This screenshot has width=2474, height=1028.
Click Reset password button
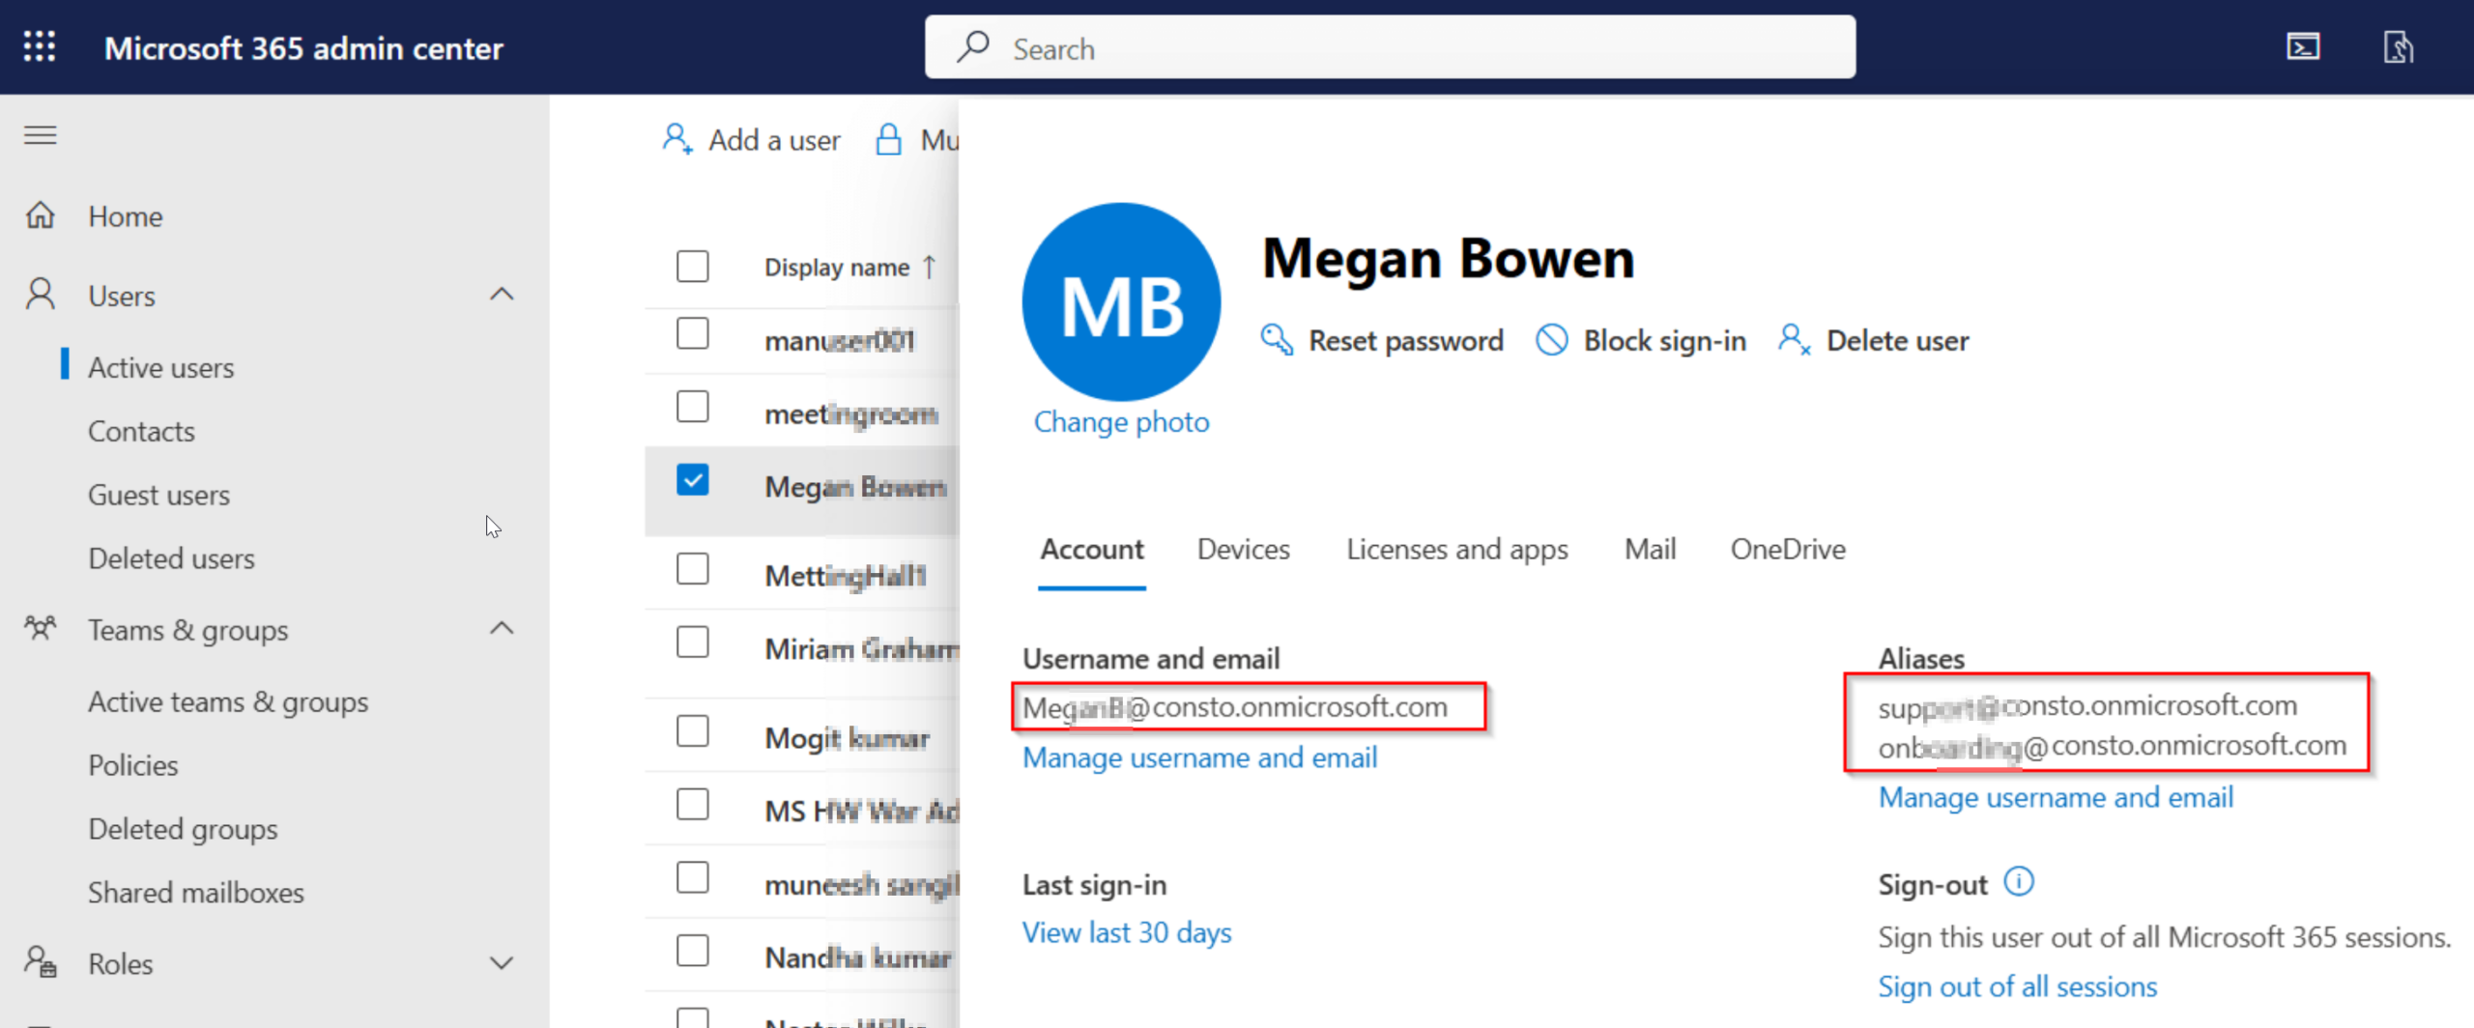pos(1383,340)
